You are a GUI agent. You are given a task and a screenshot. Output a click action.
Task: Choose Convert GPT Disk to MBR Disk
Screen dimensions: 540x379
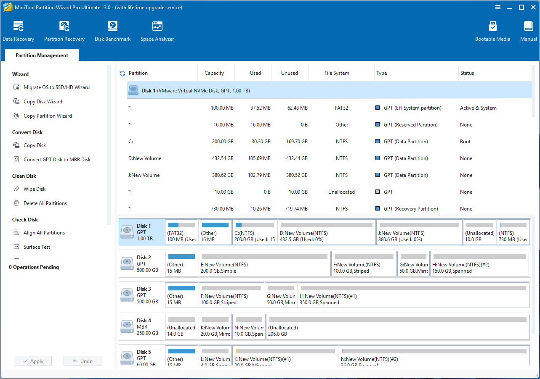click(57, 160)
